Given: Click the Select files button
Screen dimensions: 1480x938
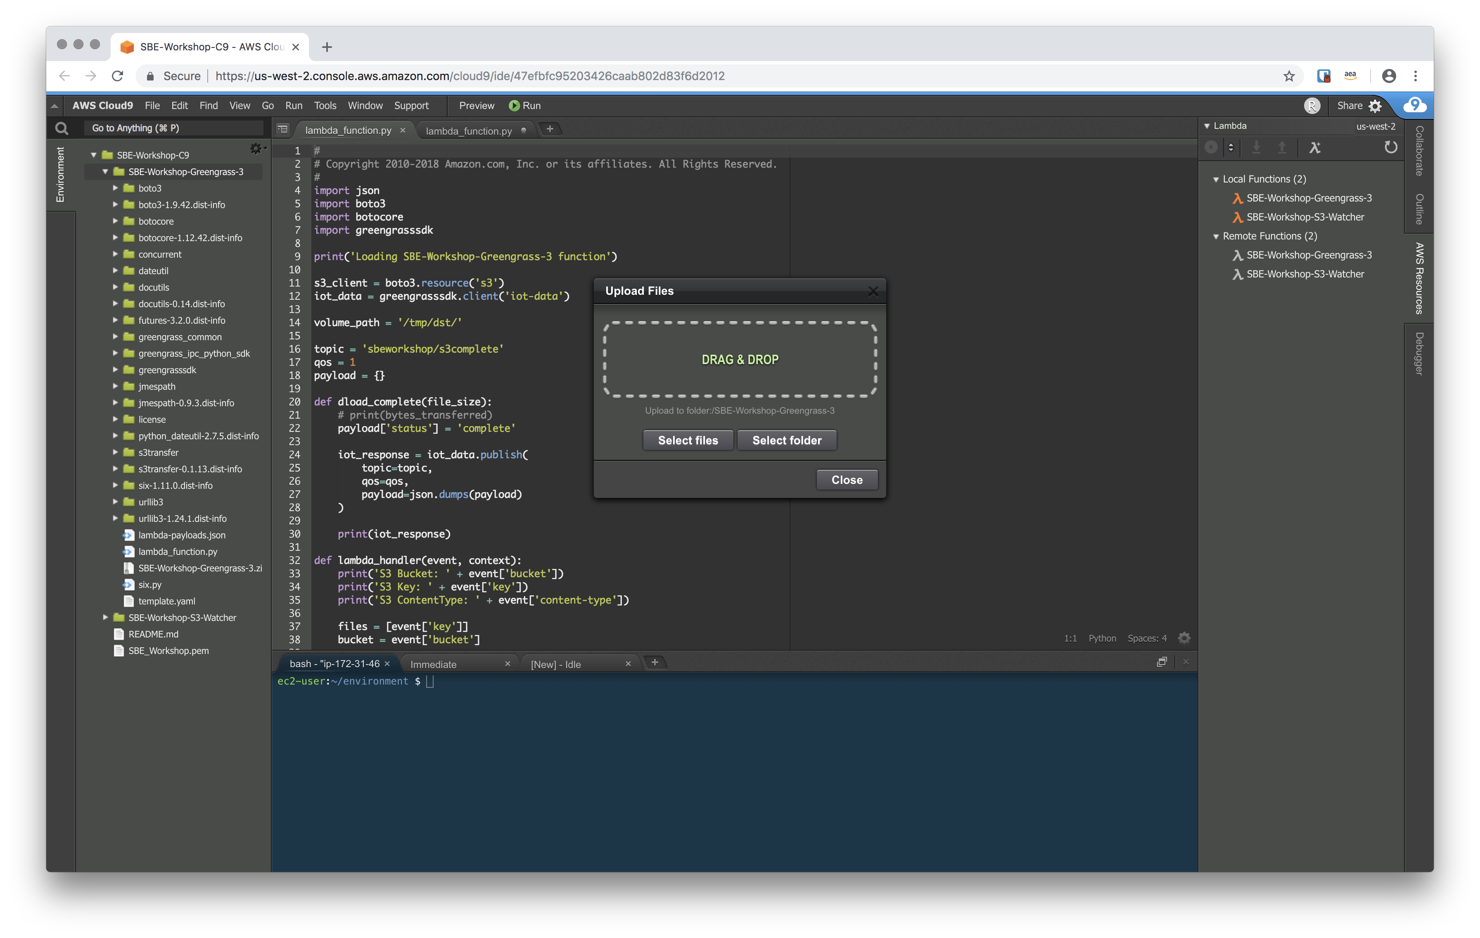Looking at the screenshot, I should 688,440.
